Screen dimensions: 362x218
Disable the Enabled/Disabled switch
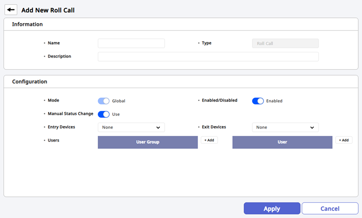click(258, 101)
